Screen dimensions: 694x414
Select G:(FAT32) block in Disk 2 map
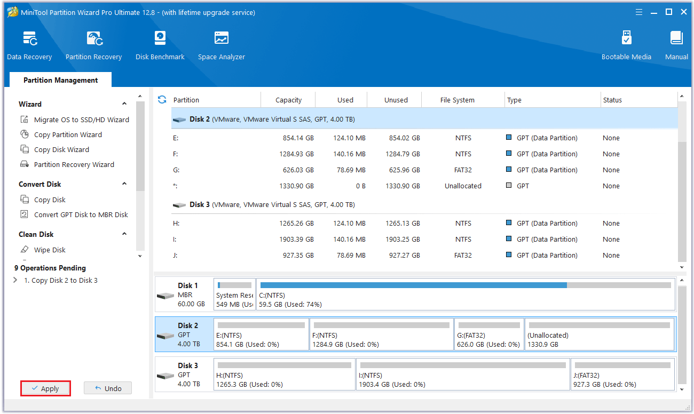[489, 335]
